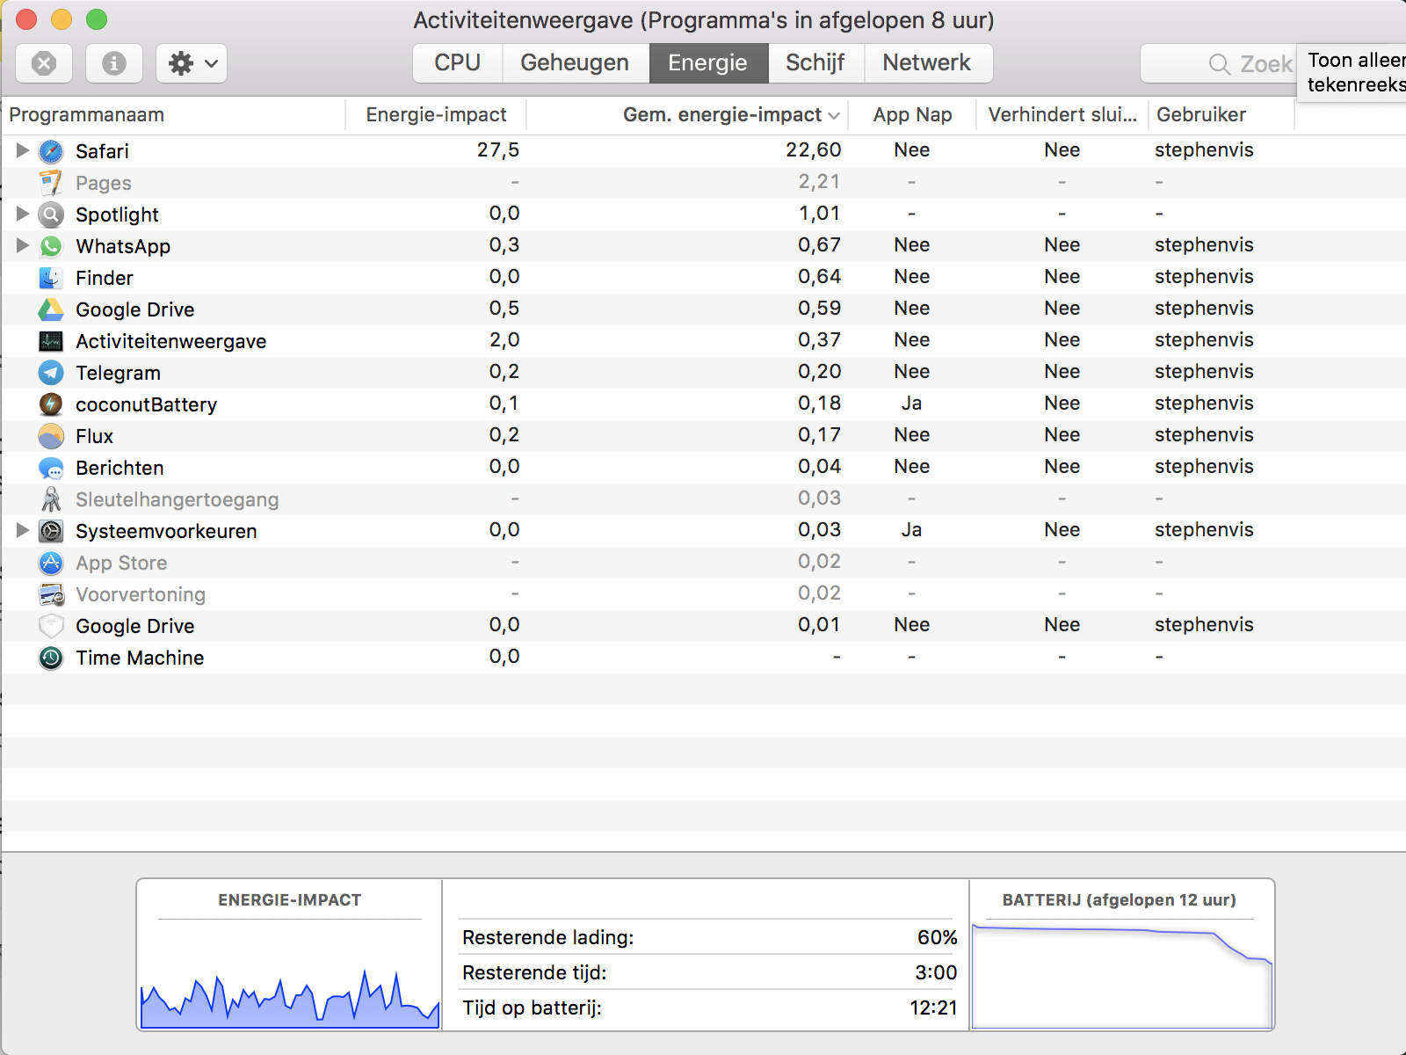The width and height of the screenshot is (1406, 1055).
Task: Select the Spotlight row name
Action: coord(117,215)
